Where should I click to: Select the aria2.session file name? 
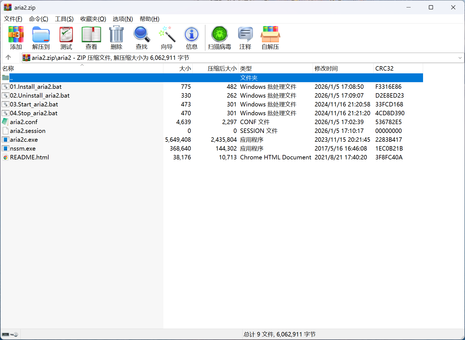[x=28, y=131]
